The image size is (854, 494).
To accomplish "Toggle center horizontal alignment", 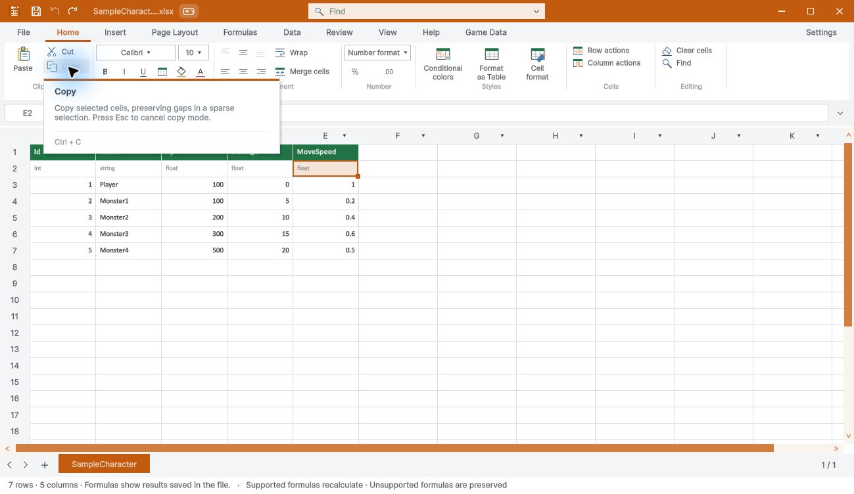I will pos(243,72).
